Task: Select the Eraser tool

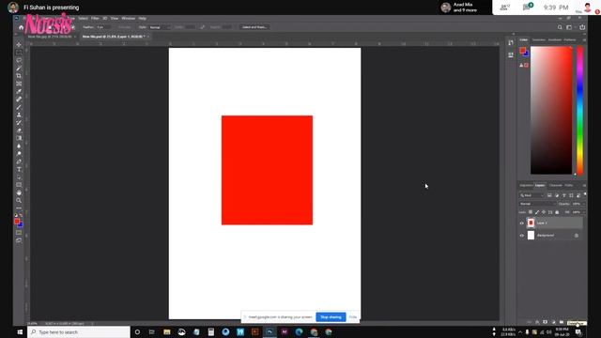Action: click(19, 131)
